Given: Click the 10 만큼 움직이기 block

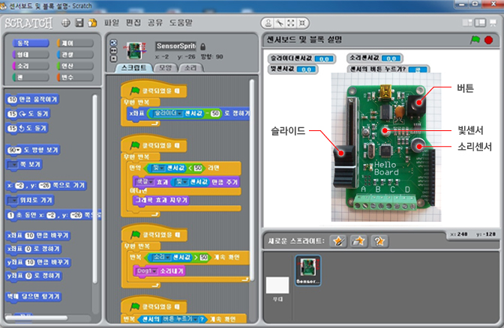Looking at the screenshot, I should click(32, 100).
